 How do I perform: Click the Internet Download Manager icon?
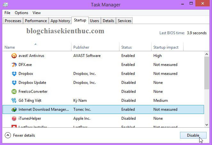pos(14,109)
